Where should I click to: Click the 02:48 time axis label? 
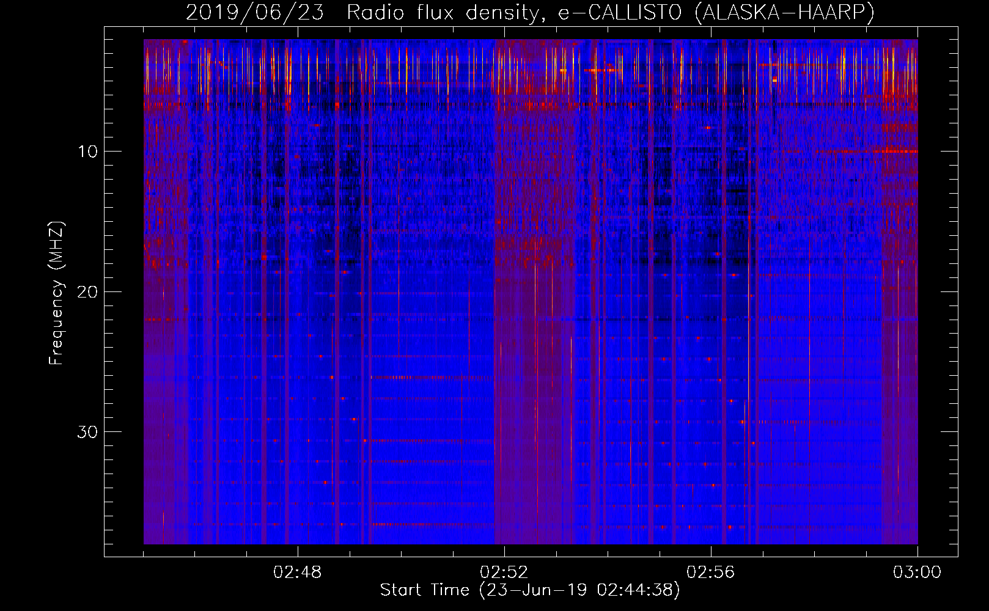[297, 573]
